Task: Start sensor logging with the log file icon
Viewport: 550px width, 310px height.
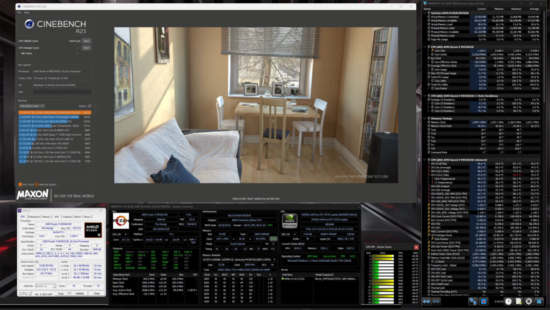Action: tap(518, 302)
